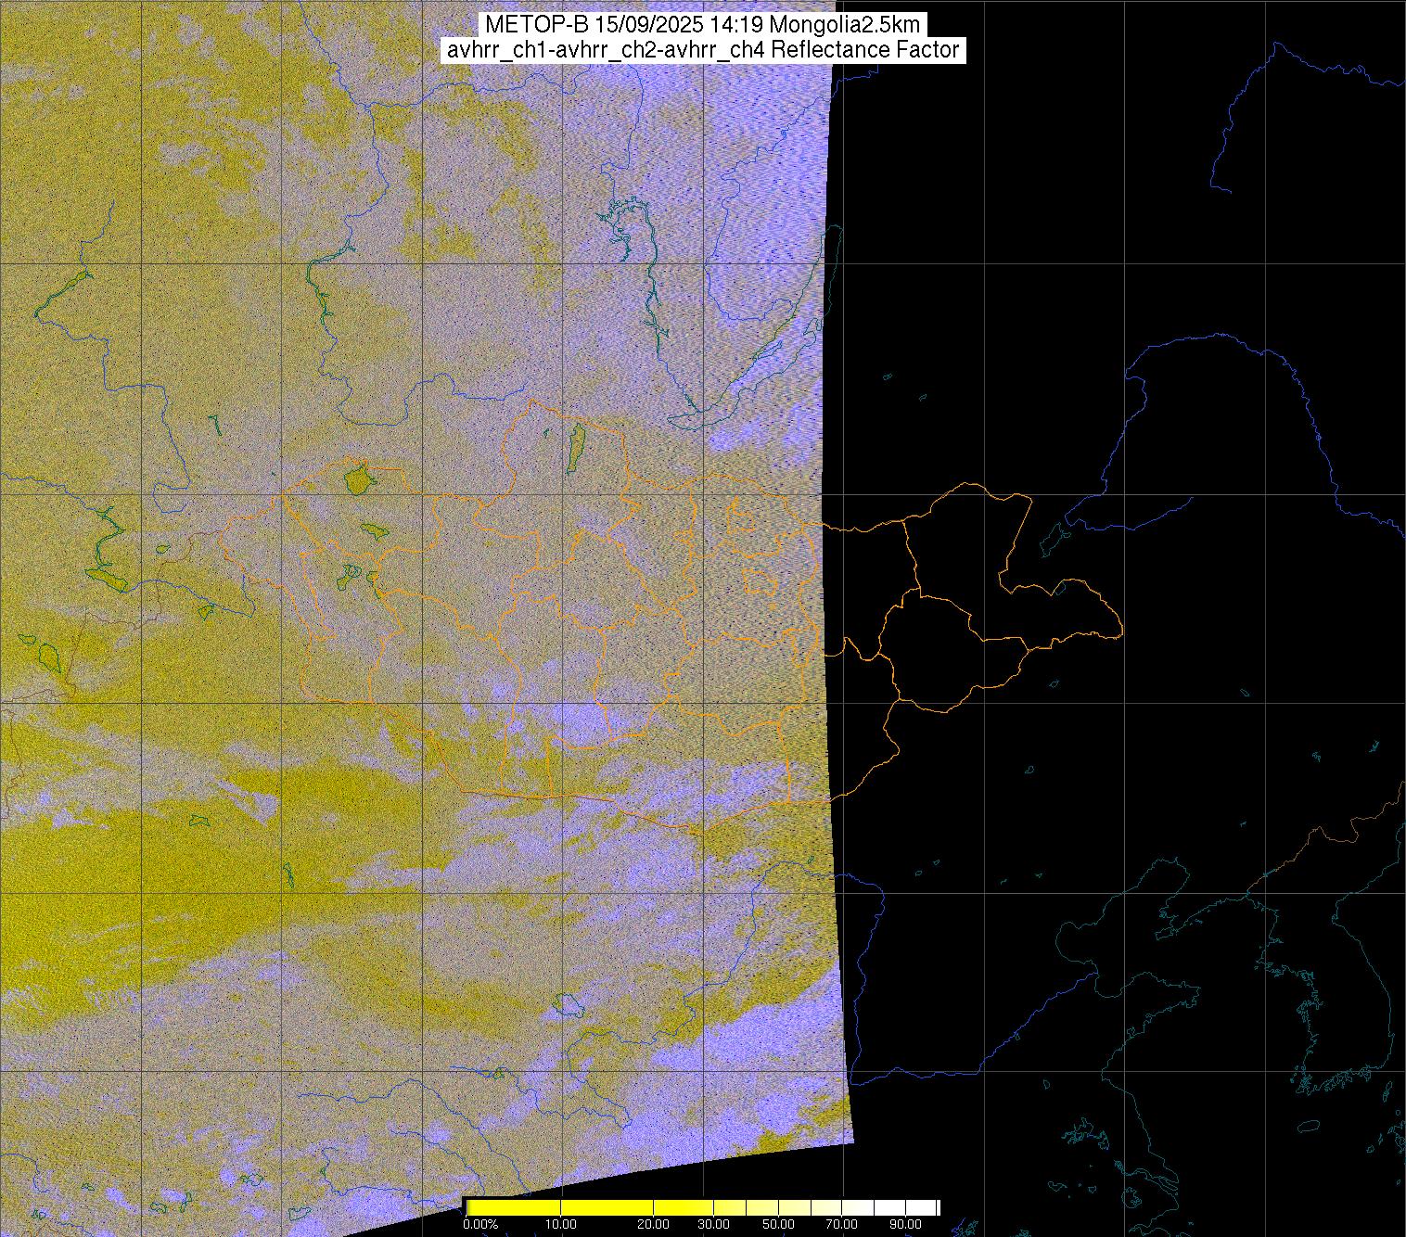
Task: Click the 0.00% label on the color bar
Action: 480,1224
